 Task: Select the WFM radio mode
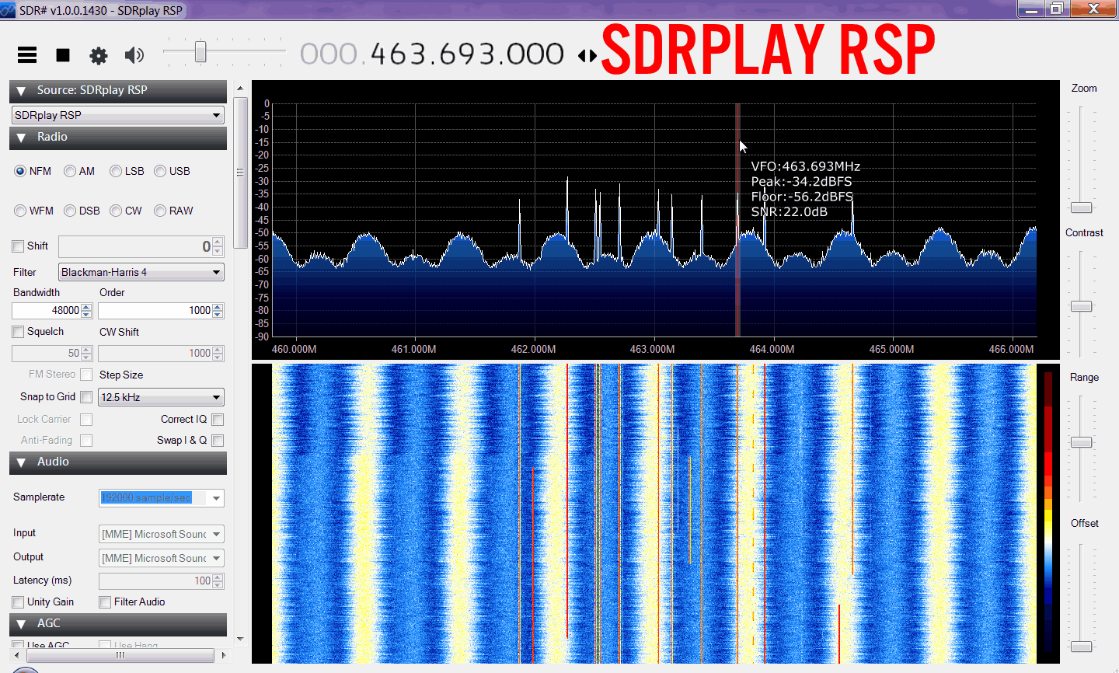pyautogui.click(x=20, y=211)
